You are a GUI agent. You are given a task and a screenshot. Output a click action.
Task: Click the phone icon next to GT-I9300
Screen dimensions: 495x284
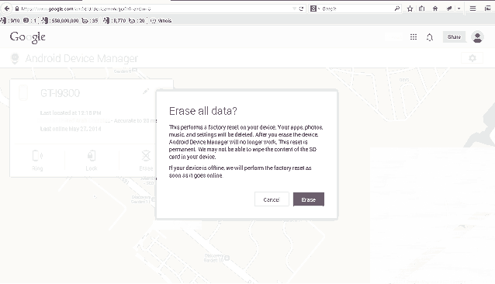[23, 93]
